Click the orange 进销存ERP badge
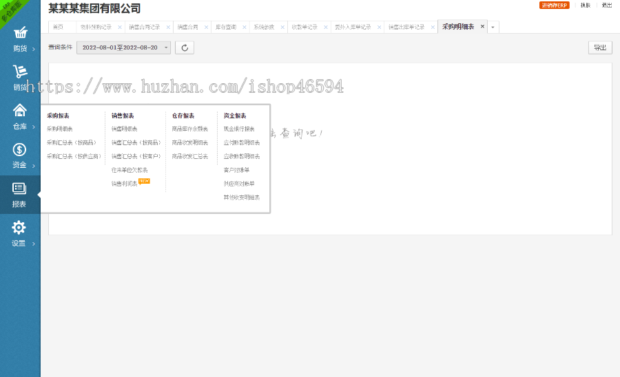Image resolution: width=620 pixels, height=377 pixels. 555,5
